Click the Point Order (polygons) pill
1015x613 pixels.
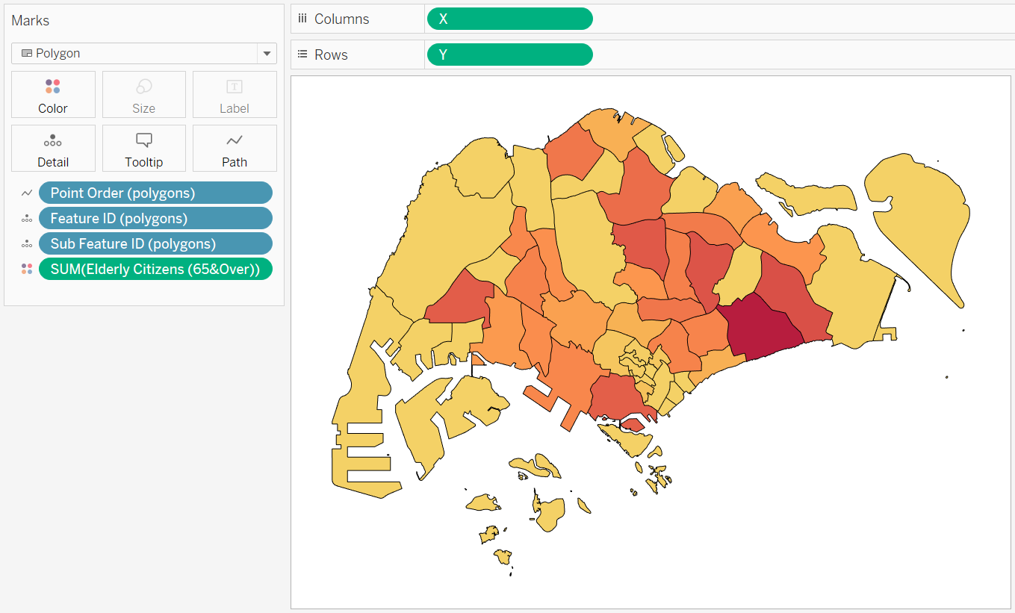coord(155,193)
